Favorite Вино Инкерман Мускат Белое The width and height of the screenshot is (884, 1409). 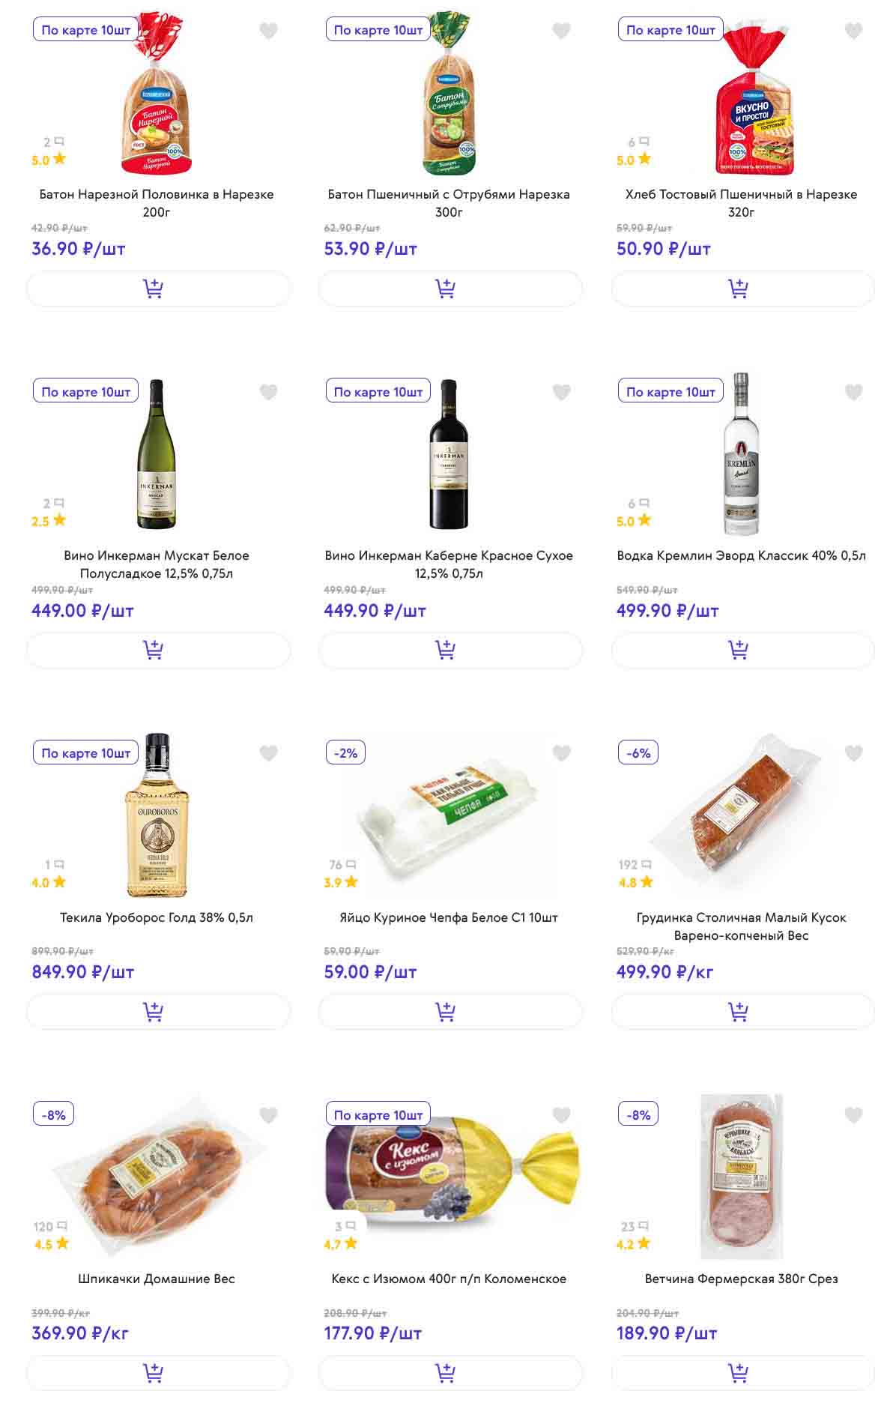[x=268, y=392]
